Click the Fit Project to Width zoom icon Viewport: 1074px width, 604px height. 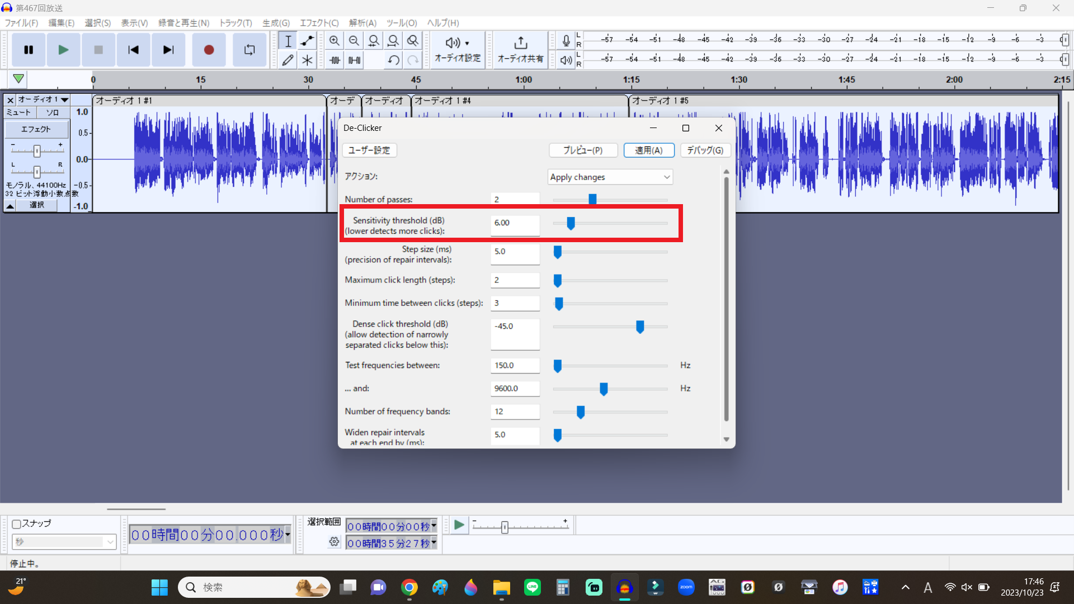[x=393, y=41]
